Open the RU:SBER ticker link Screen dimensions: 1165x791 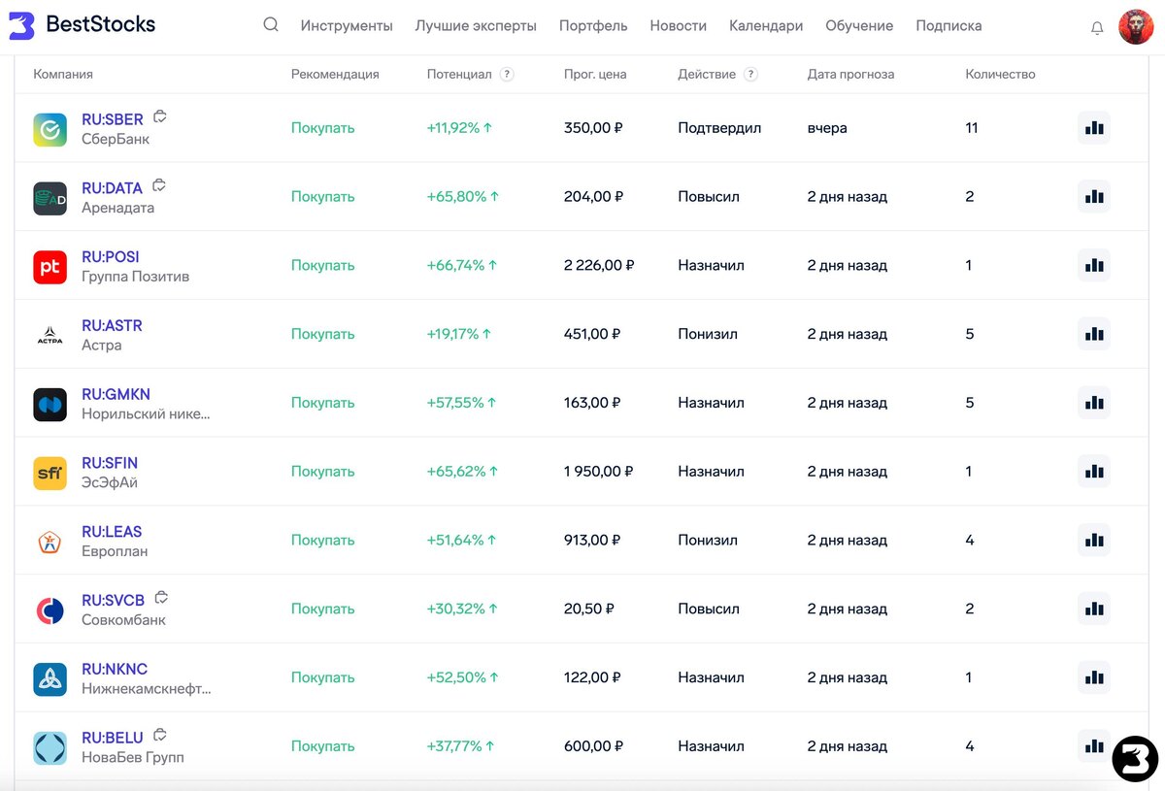(x=113, y=119)
